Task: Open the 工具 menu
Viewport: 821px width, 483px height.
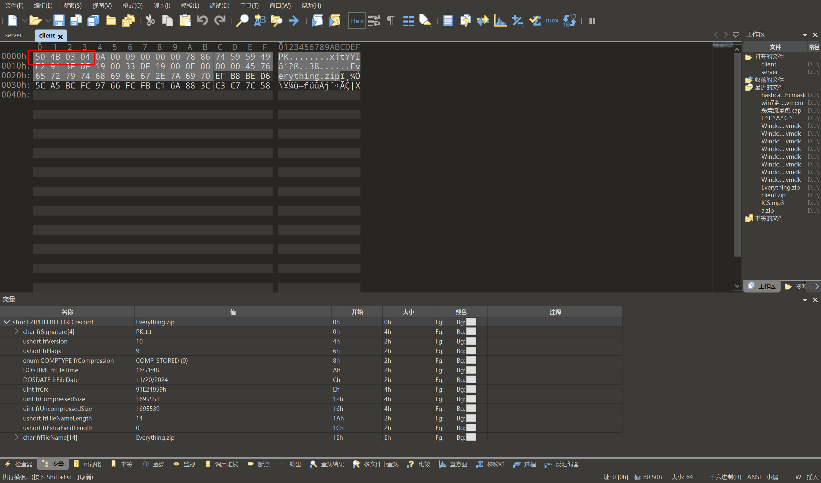Action: [249, 5]
